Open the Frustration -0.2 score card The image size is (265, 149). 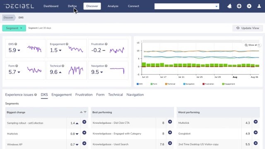tap(108, 48)
